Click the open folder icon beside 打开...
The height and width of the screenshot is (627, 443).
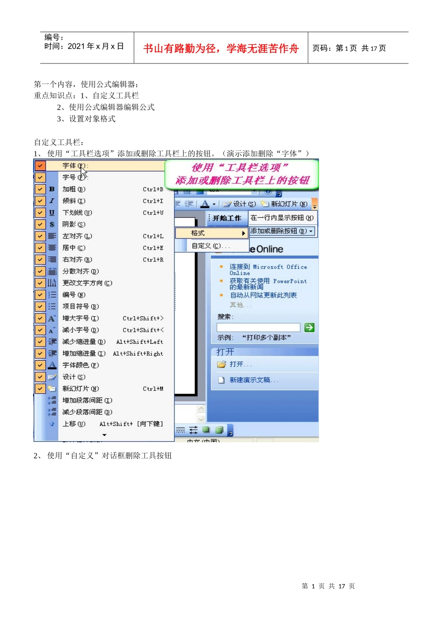(x=221, y=364)
